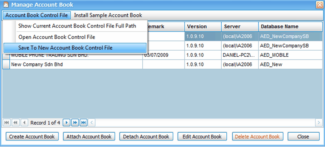Open the Account Book Control File menu

click(37, 15)
